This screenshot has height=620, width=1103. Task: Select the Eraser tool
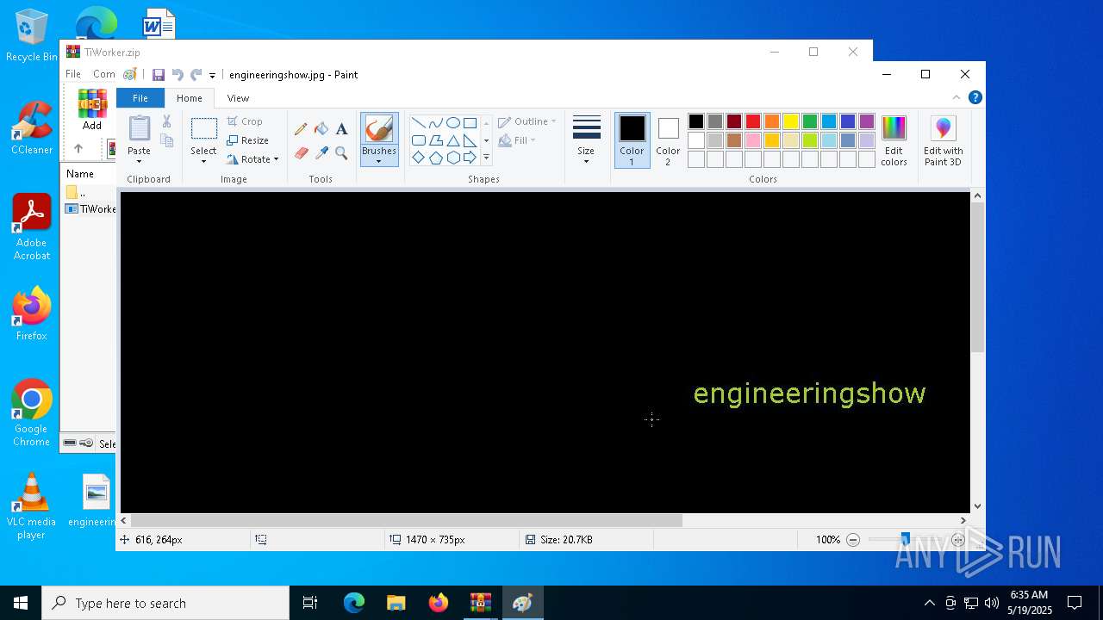(301, 153)
